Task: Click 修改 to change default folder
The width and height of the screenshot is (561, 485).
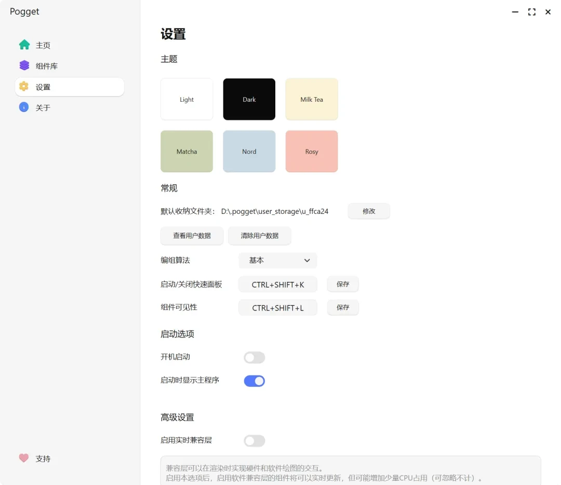Action: point(369,211)
